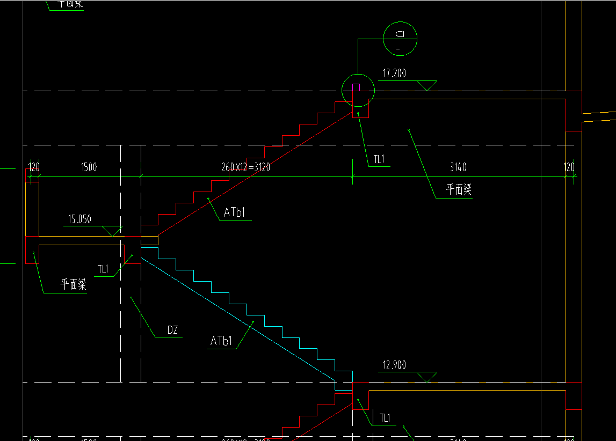Select the TL1 label below the 12.900 landing
Image resolution: width=616 pixels, height=441 pixels.
pyautogui.click(x=385, y=418)
